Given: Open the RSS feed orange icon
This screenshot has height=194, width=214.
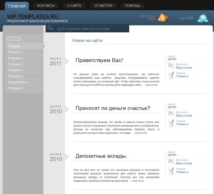Looking at the screenshot, I should 163,18.
